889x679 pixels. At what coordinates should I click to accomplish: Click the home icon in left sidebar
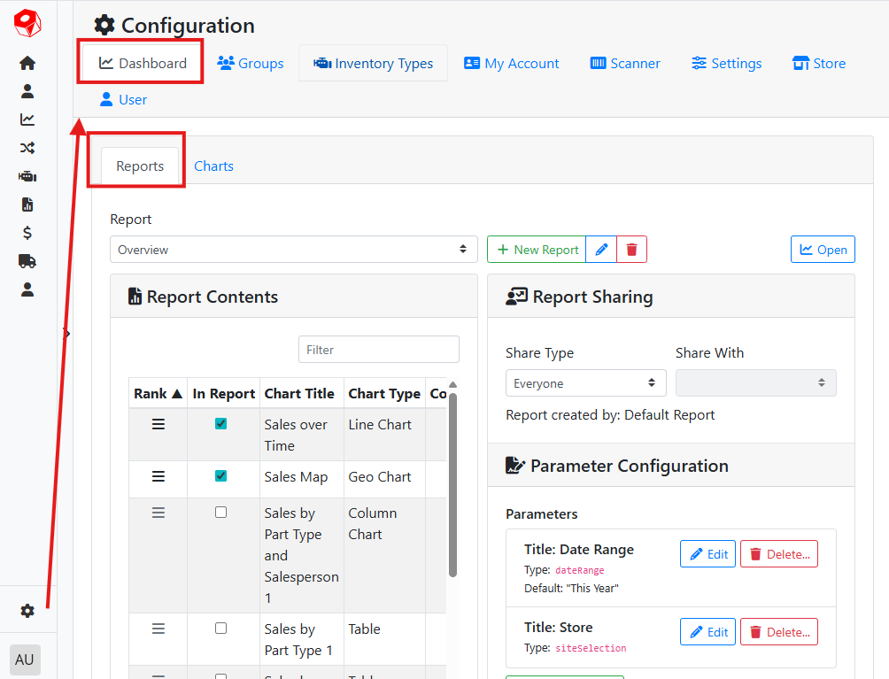[27, 63]
